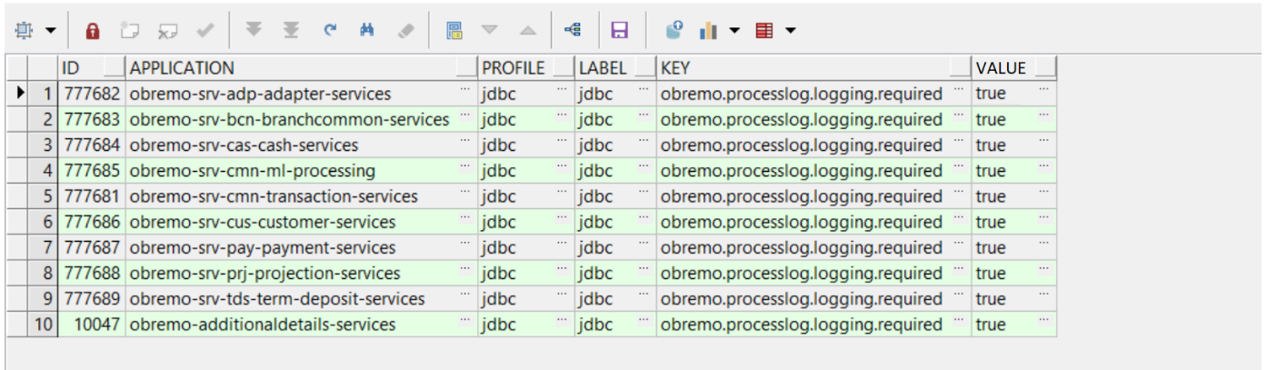Click the database export results icon
The image size is (1267, 370).
click(x=673, y=31)
